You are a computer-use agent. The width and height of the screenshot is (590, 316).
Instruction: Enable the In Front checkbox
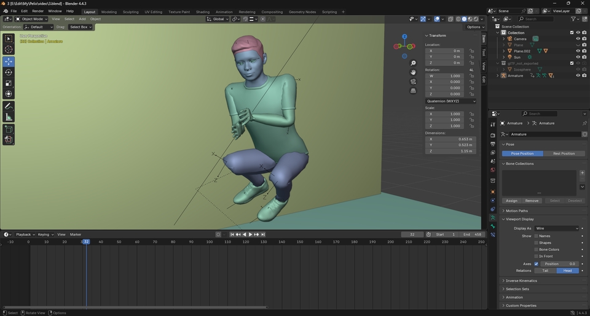(536, 256)
